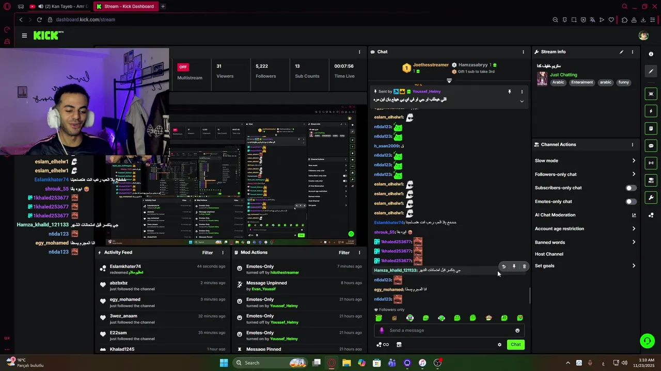Select abzbxbz follow entry in Activity Feed
661x371 pixels.
[x=163, y=286]
